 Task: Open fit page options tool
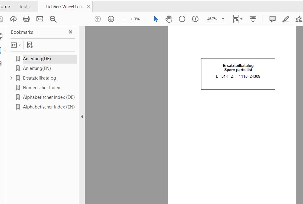click(x=238, y=19)
